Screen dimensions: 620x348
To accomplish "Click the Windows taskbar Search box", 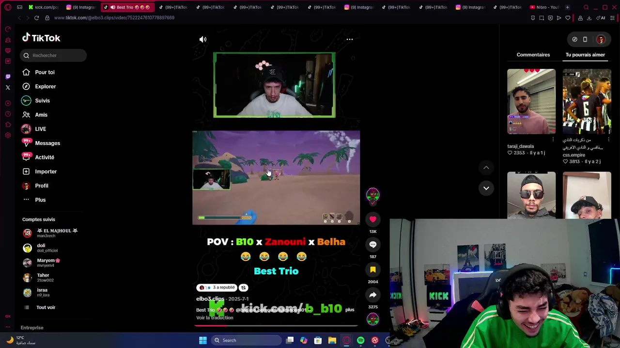I will coord(246,340).
